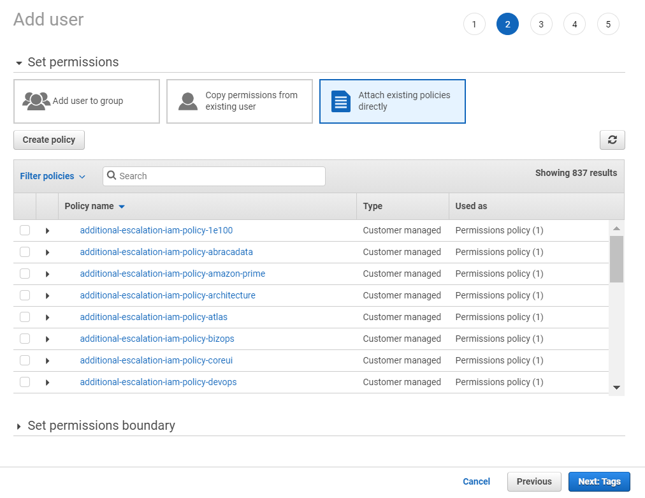Screen dimensions: 645x498
Task: Click inside the Search policies field
Action: 214,175
